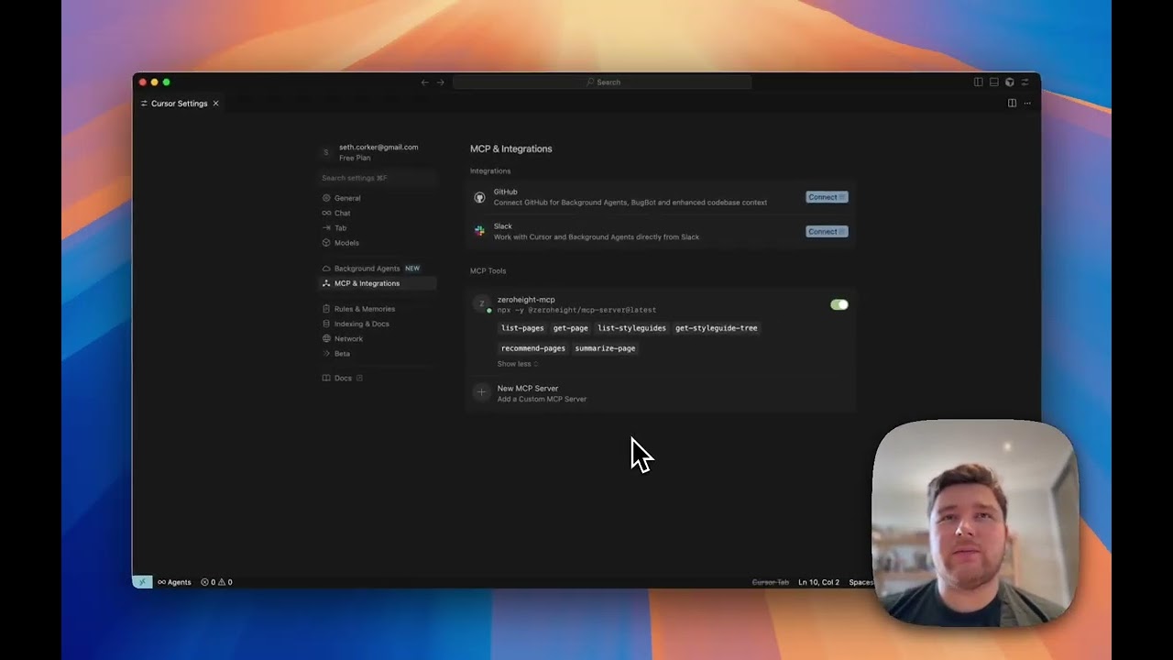Open the Docs external link
Viewport: 1173px width, 660px height.
tap(342, 378)
